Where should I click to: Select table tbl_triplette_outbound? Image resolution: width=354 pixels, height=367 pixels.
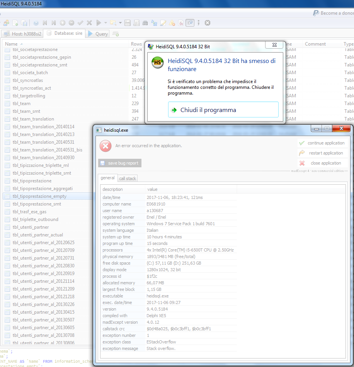35,219
